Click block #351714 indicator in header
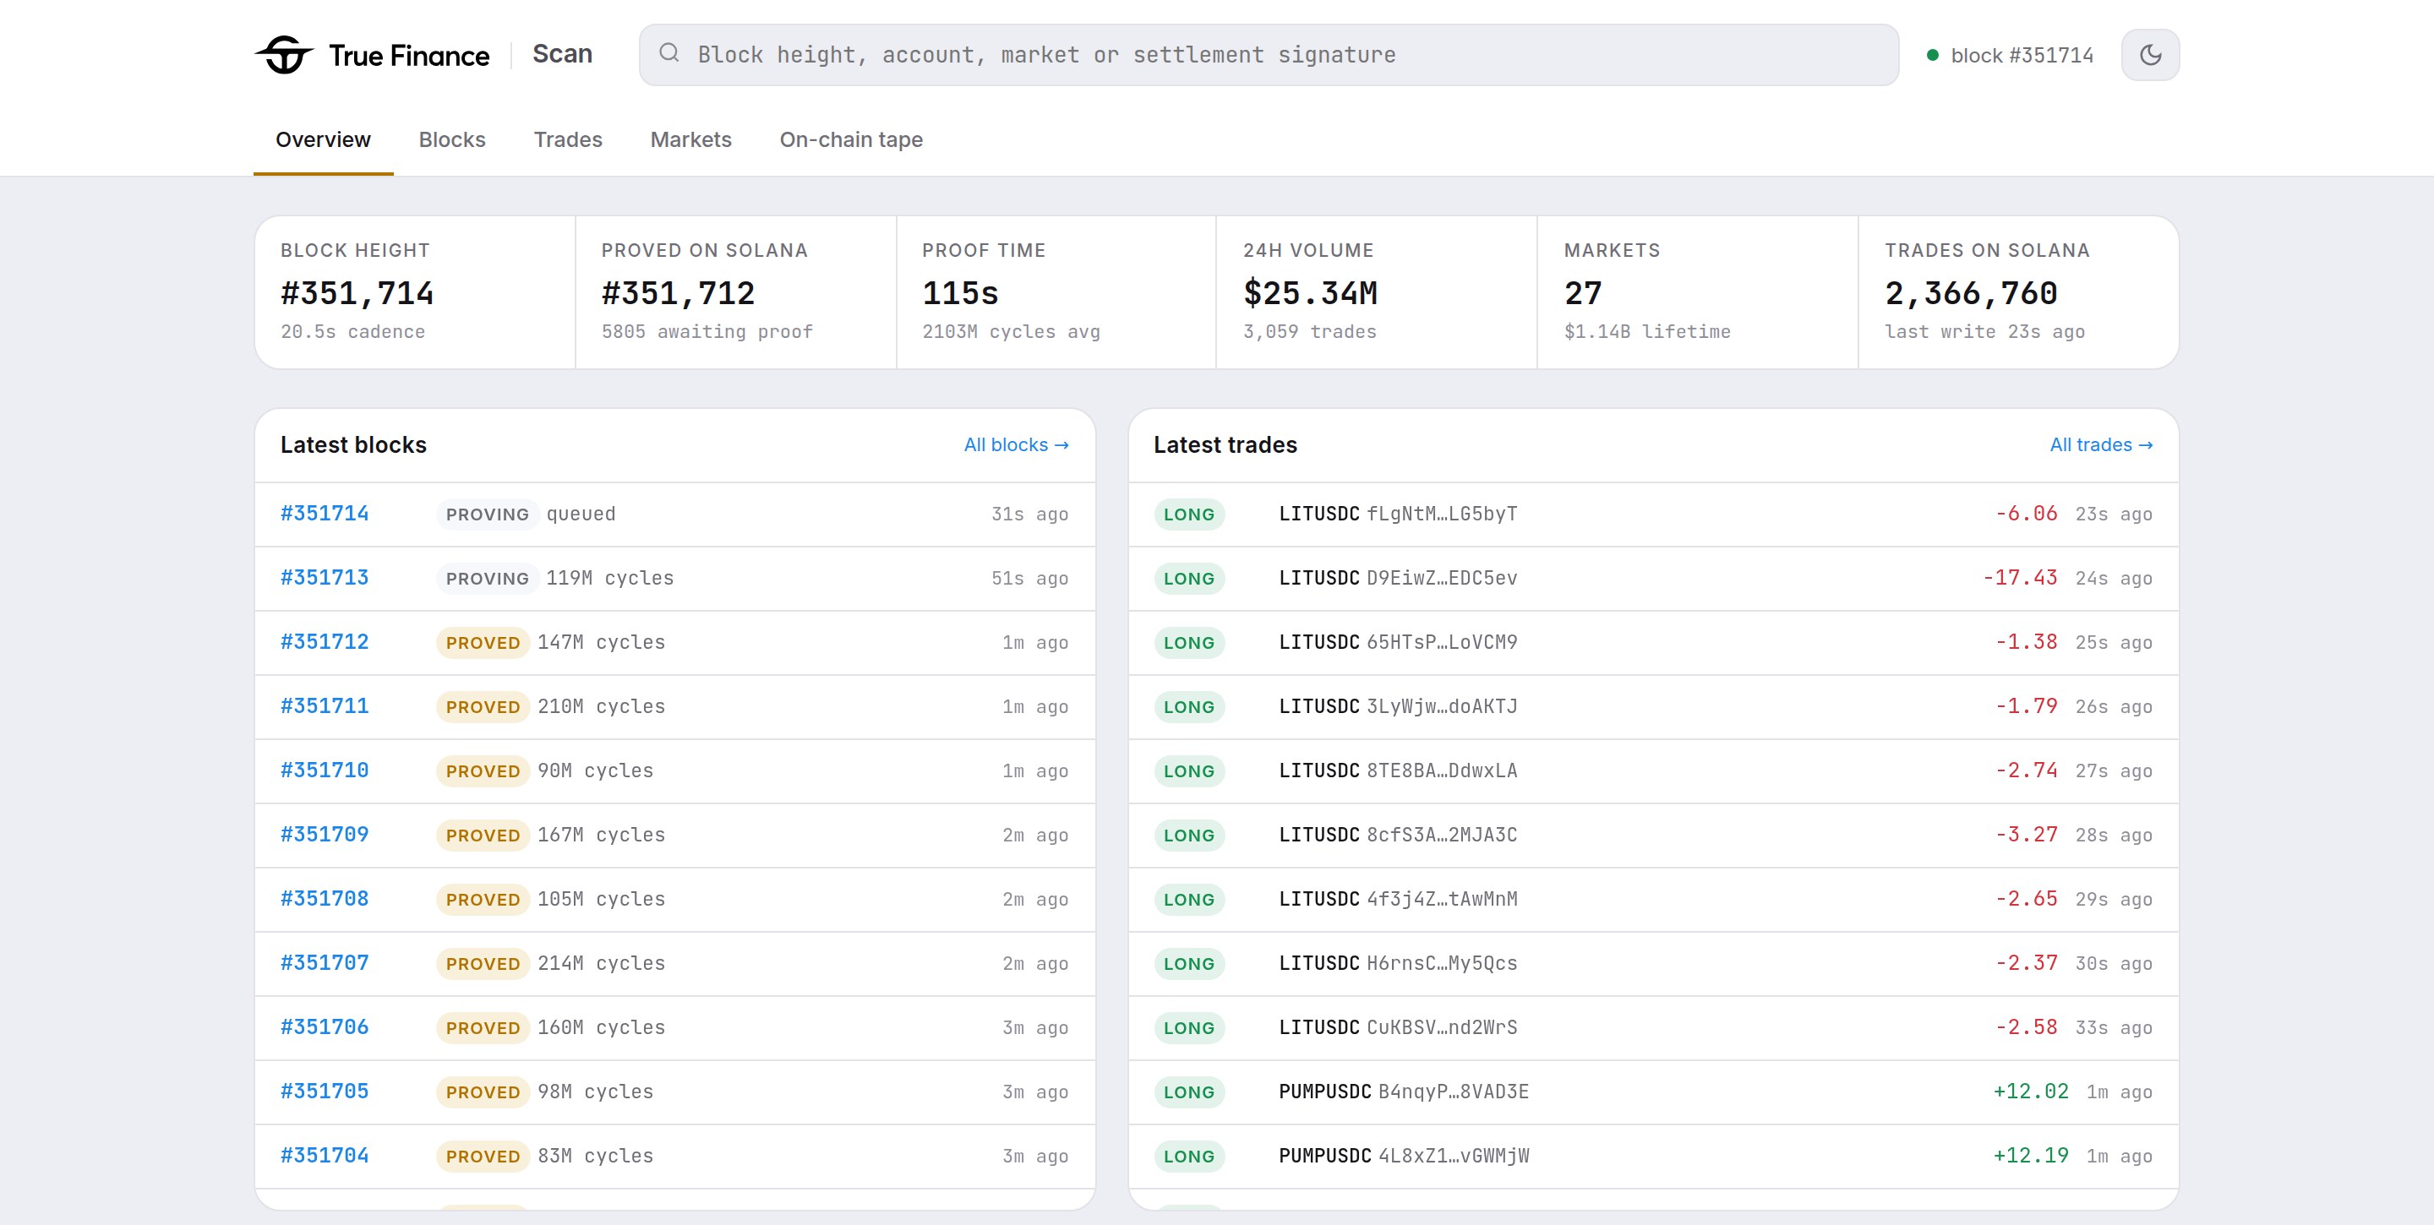The width and height of the screenshot is (2434, 1225). pos(2010,55)
